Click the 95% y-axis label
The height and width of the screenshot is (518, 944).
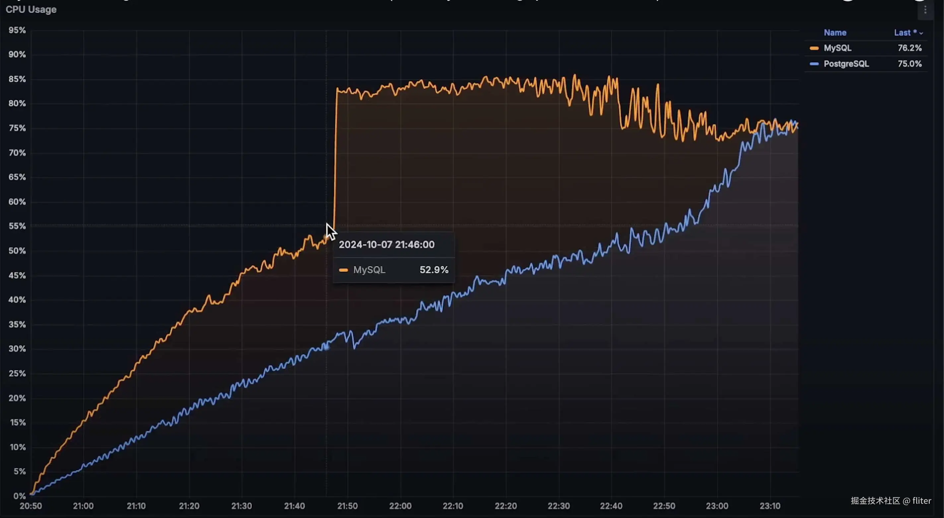coord(17,30)
